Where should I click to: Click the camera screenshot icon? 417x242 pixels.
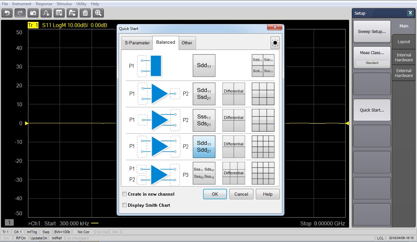click(x=33, y=13)
